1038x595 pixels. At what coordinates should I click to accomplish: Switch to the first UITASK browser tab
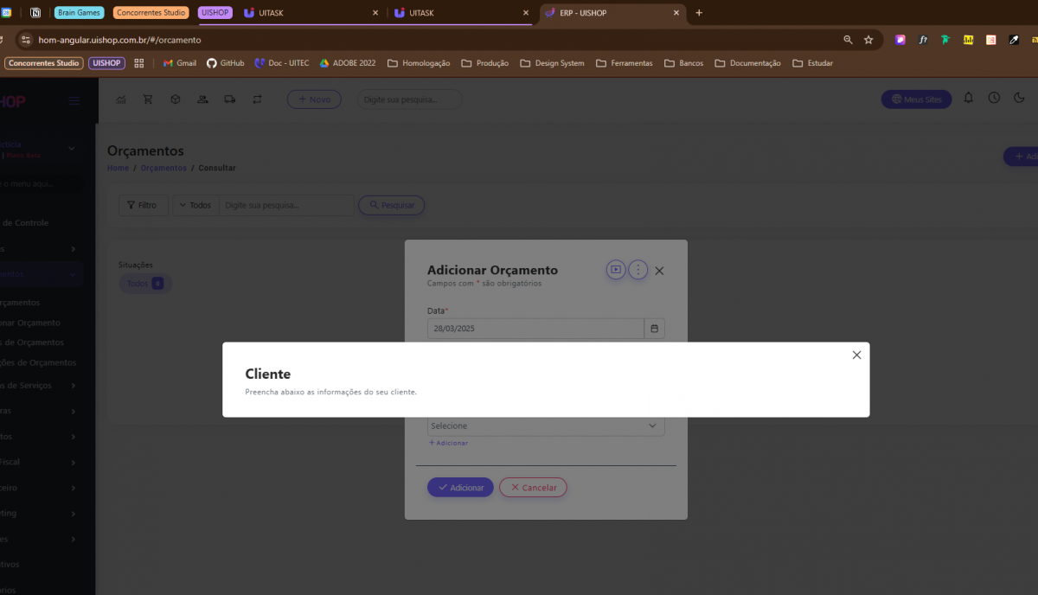click(310, 13)
